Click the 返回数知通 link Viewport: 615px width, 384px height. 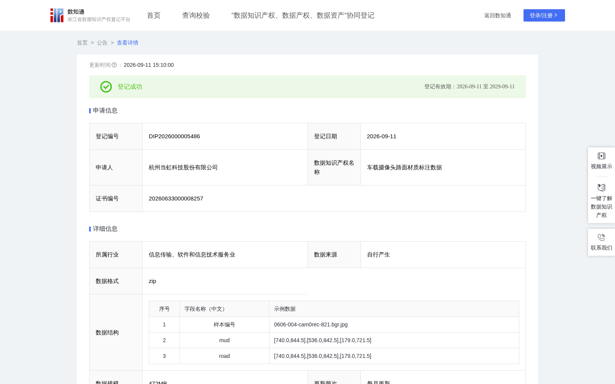click(x=497, y=15)
